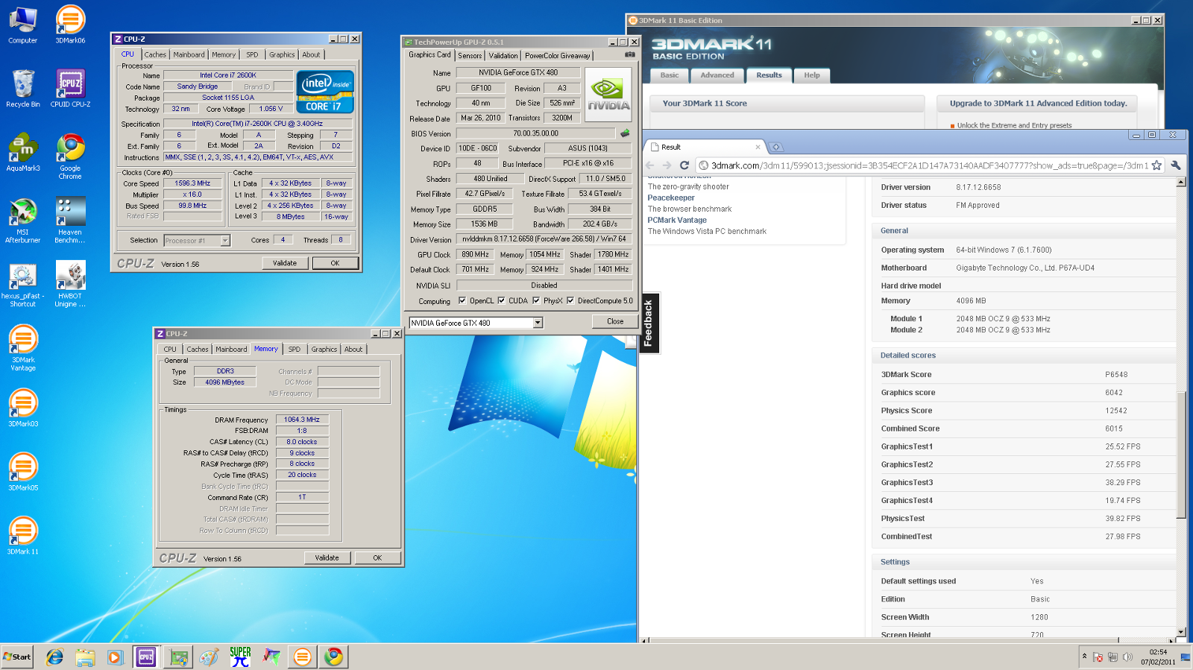Switch to the Sensors tab in GPU-Z
Screen dimensions: 1193x670
pos(470,55)
